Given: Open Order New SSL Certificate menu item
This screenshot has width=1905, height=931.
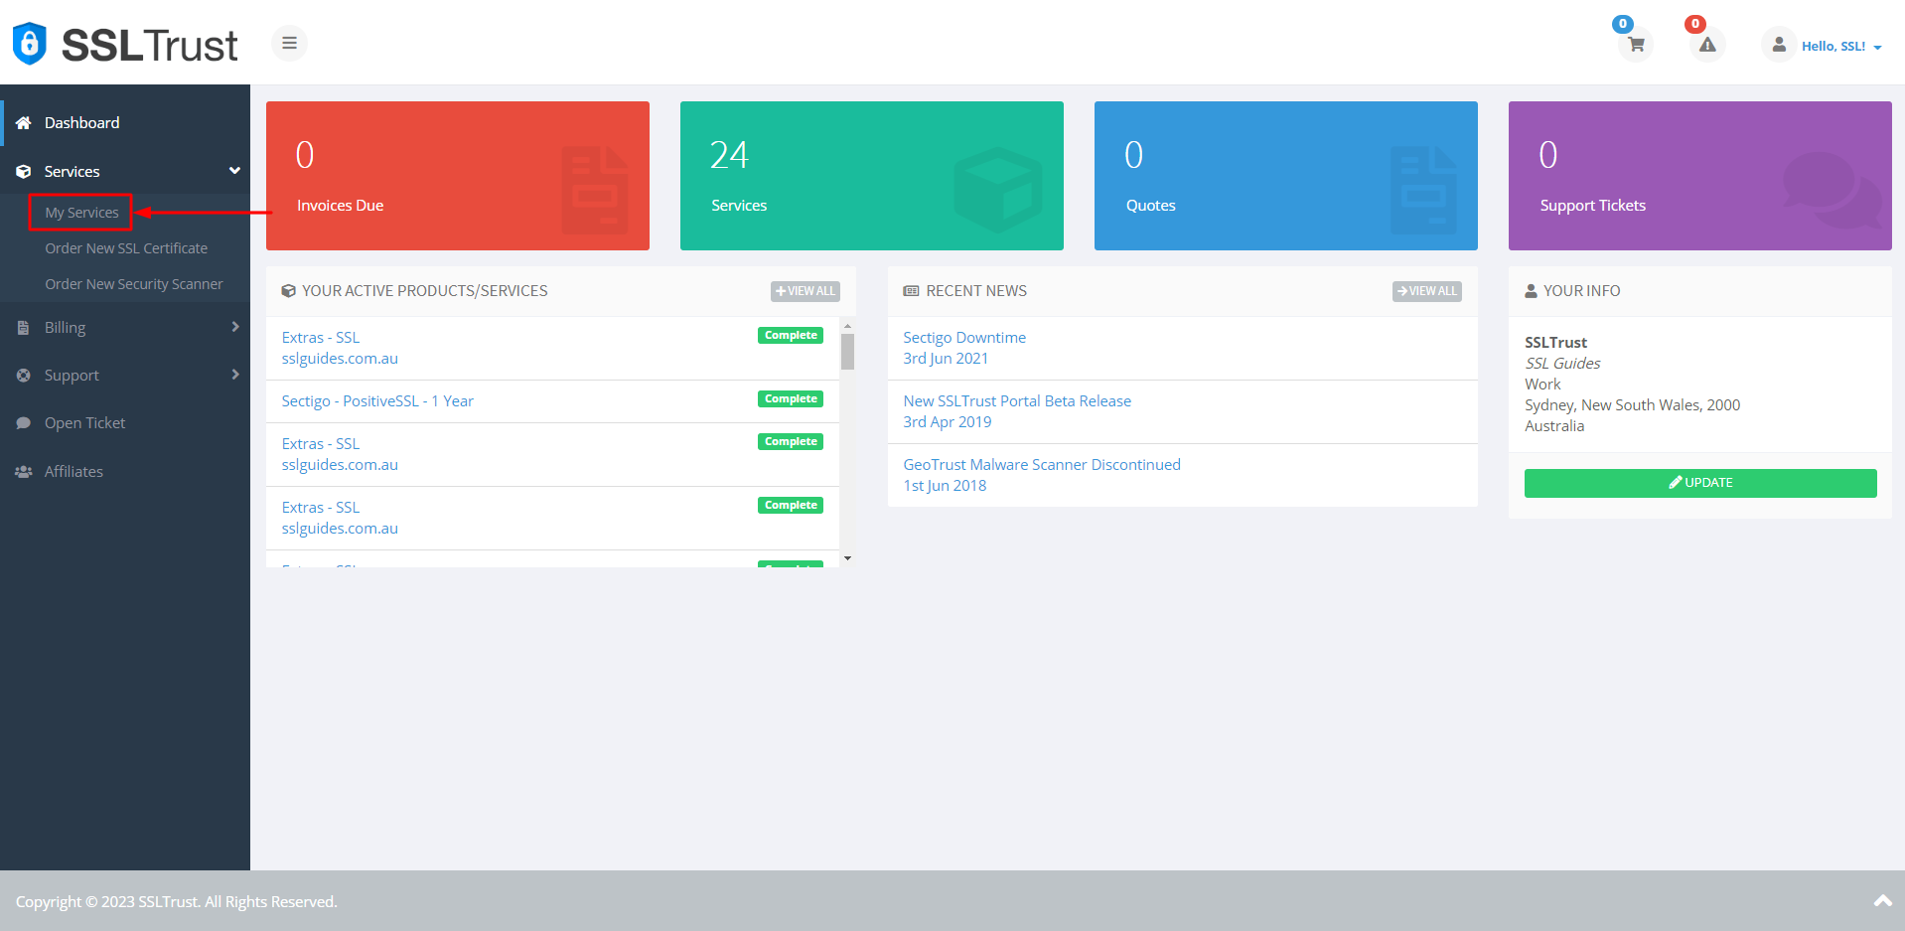Looking at the screenshot, I should tap(126, 247).
